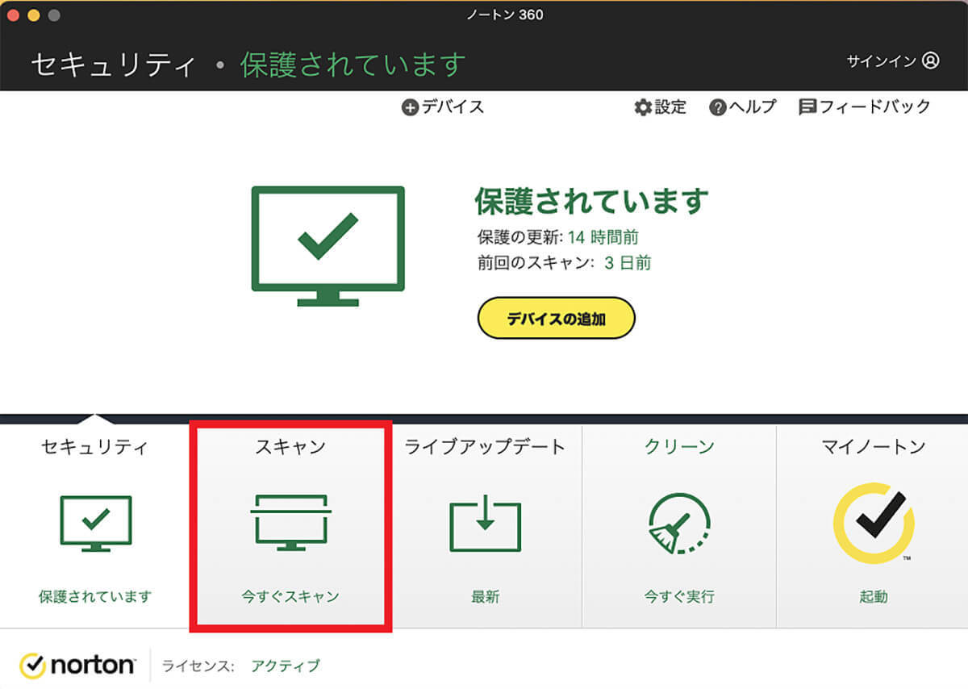
Task: Open the スキャン tab label
Action: coord(290,446)
